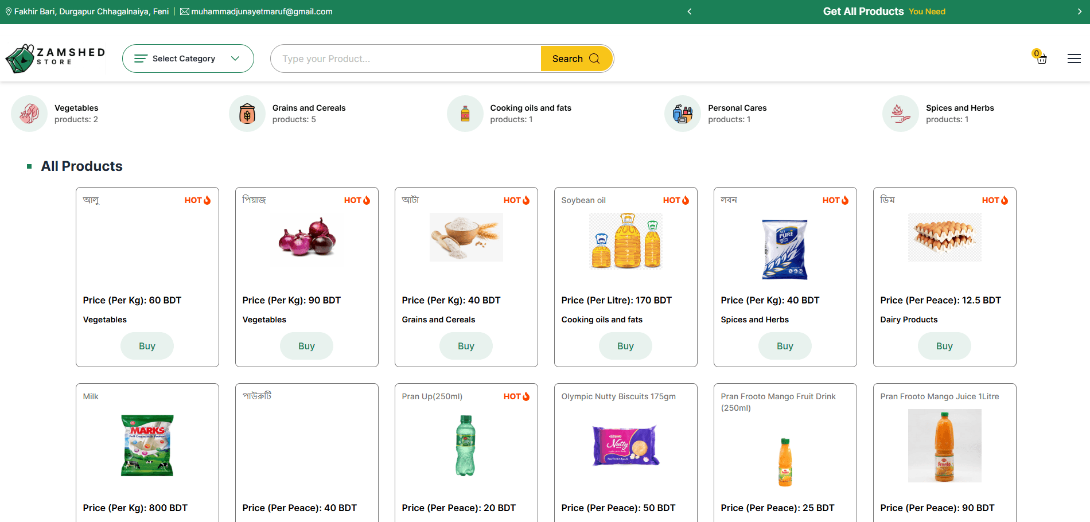Image resolution: width=1090 pixels, height=522 pixels.
Task: Select the Personal Cares category icon
Action: coord(683,114)
